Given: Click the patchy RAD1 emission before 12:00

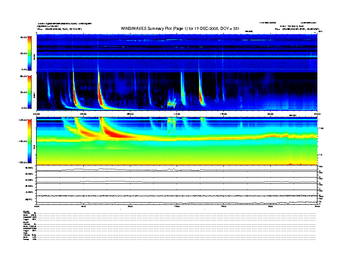Looking at the screenshot, I should [171, 103].
